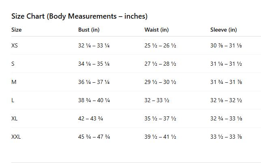Click the Sleeve (in) column header
The height and width of the screenshot is (163, 261).
point(223,30)
